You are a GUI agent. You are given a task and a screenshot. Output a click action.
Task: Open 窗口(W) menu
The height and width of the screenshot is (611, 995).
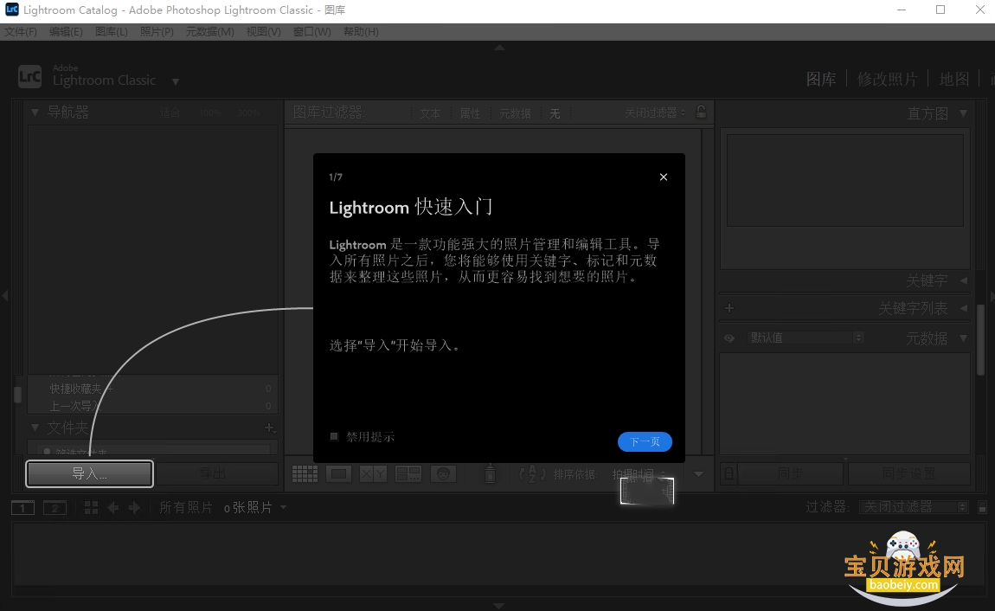(x=312, y=32)
